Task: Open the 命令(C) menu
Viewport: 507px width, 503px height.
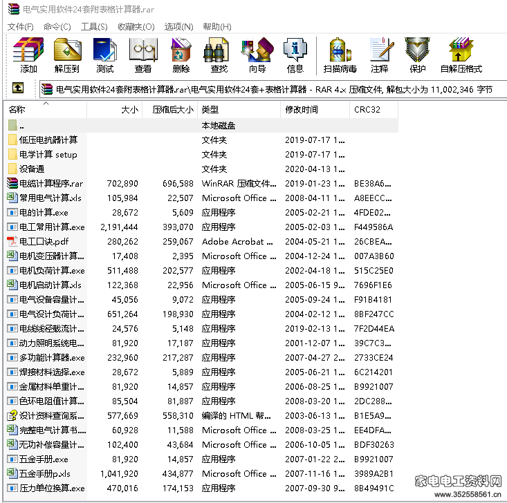Action: [x=57, y=26]
